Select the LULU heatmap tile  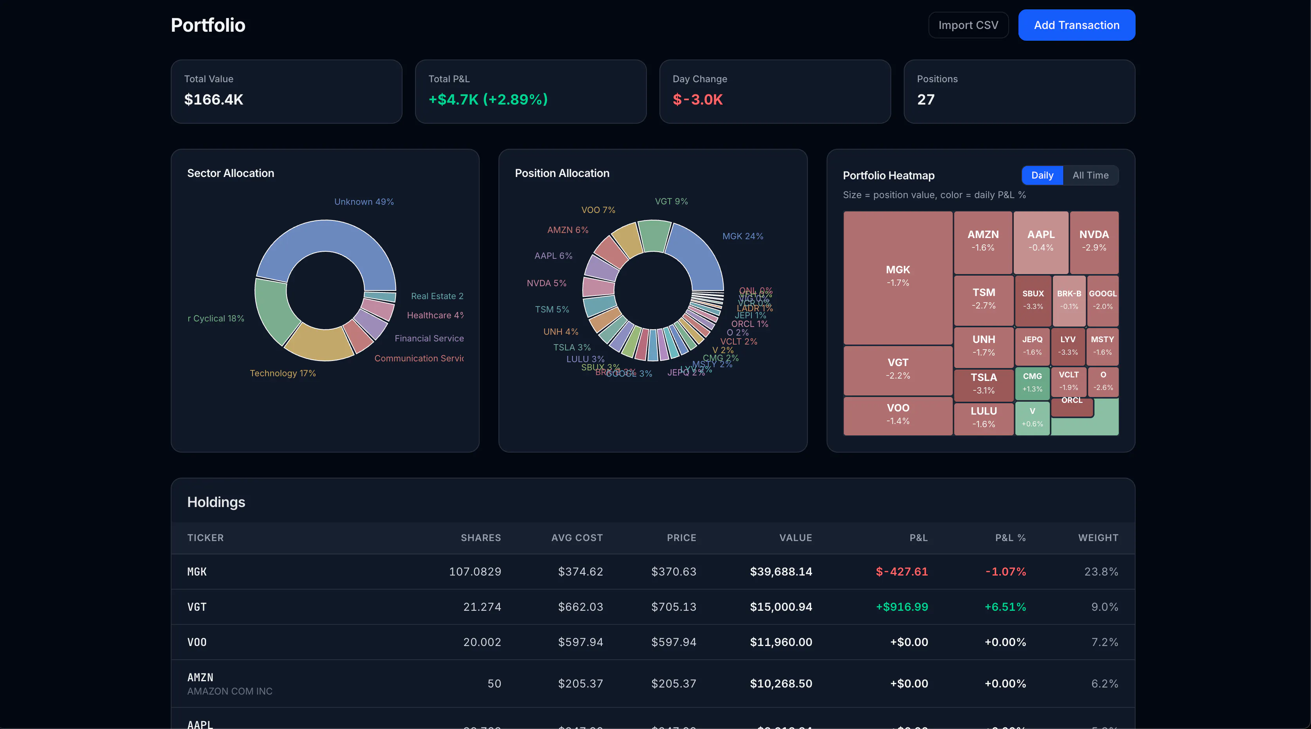point(983,419)
